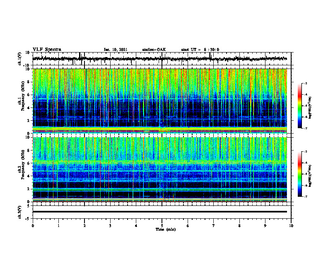Select the ch.1 "Frequency (kHz)" axis label
This screenshot has height=253, width=328.
point(23,96)
